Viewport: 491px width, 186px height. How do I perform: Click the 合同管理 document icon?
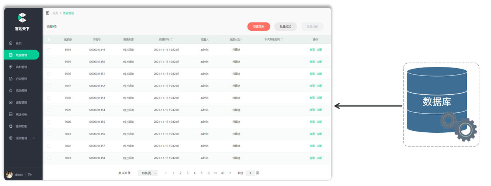point(11,79)
